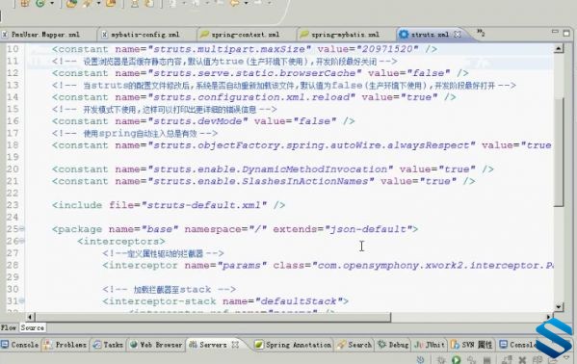The image size is (577, 364).
Task: Open the Spring Annotation view tab
Action: [x=293, y=345]
